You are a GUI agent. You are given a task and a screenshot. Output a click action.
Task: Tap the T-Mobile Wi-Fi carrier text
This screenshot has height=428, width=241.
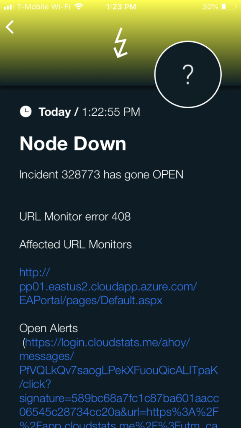[44, 7]
